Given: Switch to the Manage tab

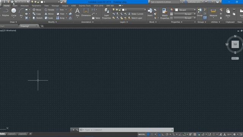Looking at the screenshot, I should click(55, 6).
